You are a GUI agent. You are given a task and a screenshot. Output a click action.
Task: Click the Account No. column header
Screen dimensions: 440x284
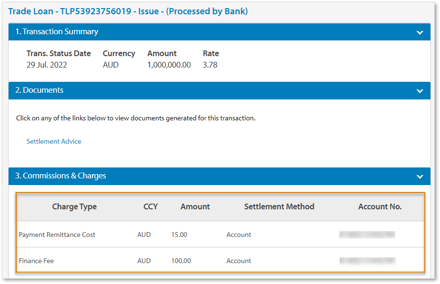(x=380, y=206)
